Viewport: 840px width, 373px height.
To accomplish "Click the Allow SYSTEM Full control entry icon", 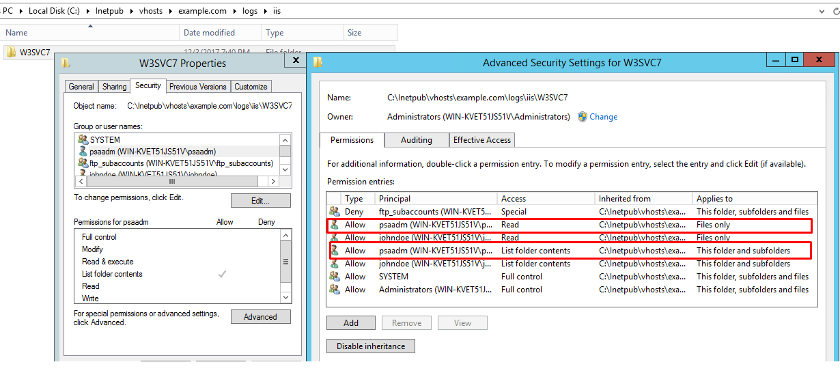I will pos(334,277).
